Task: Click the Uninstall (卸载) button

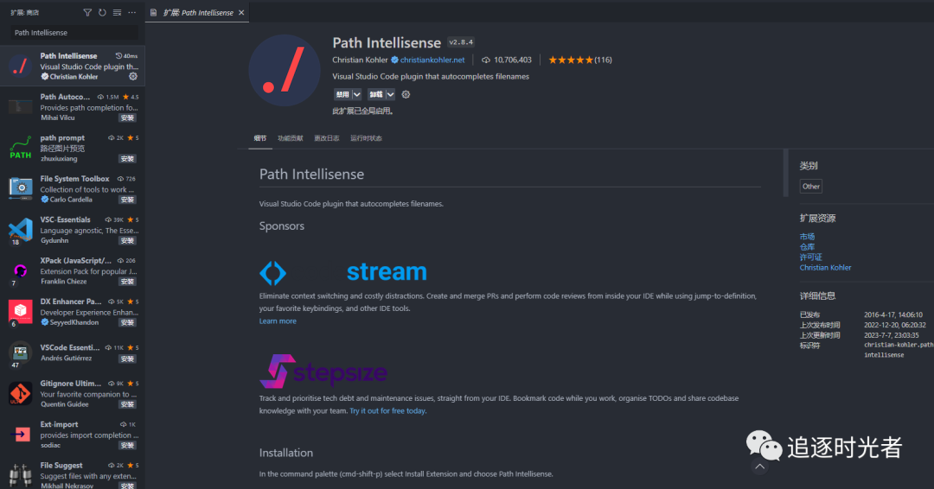Action: 376,94
